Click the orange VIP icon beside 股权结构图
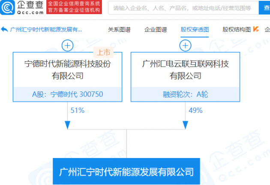270x185 pixels. coord(256,29)
